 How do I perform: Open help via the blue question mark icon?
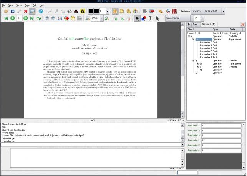click(x=41, y=11)
